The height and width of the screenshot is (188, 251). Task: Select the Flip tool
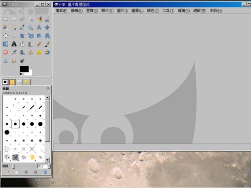point(6,44)
